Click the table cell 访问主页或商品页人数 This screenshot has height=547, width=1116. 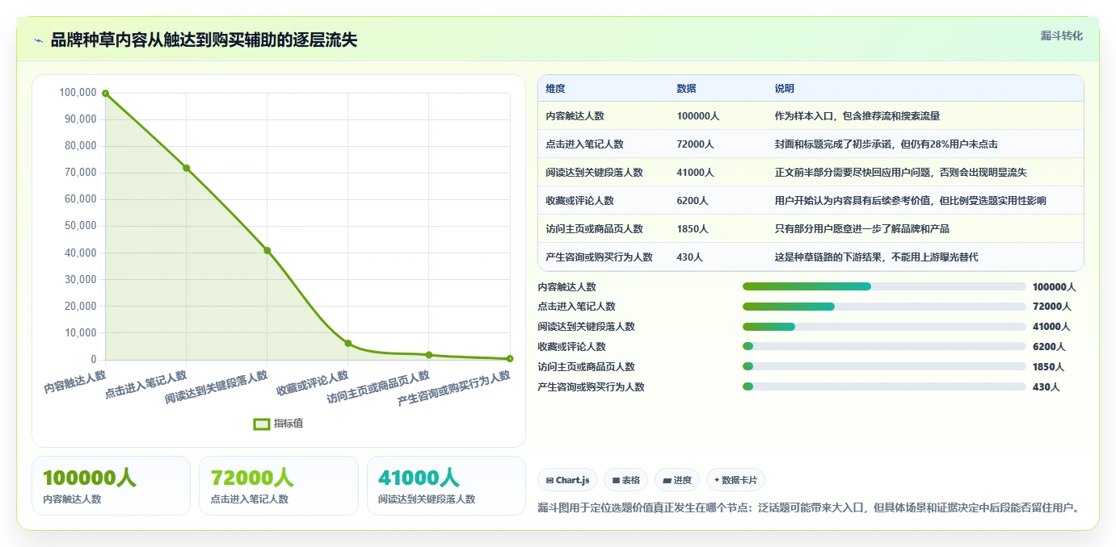click(x=595, y=229)
